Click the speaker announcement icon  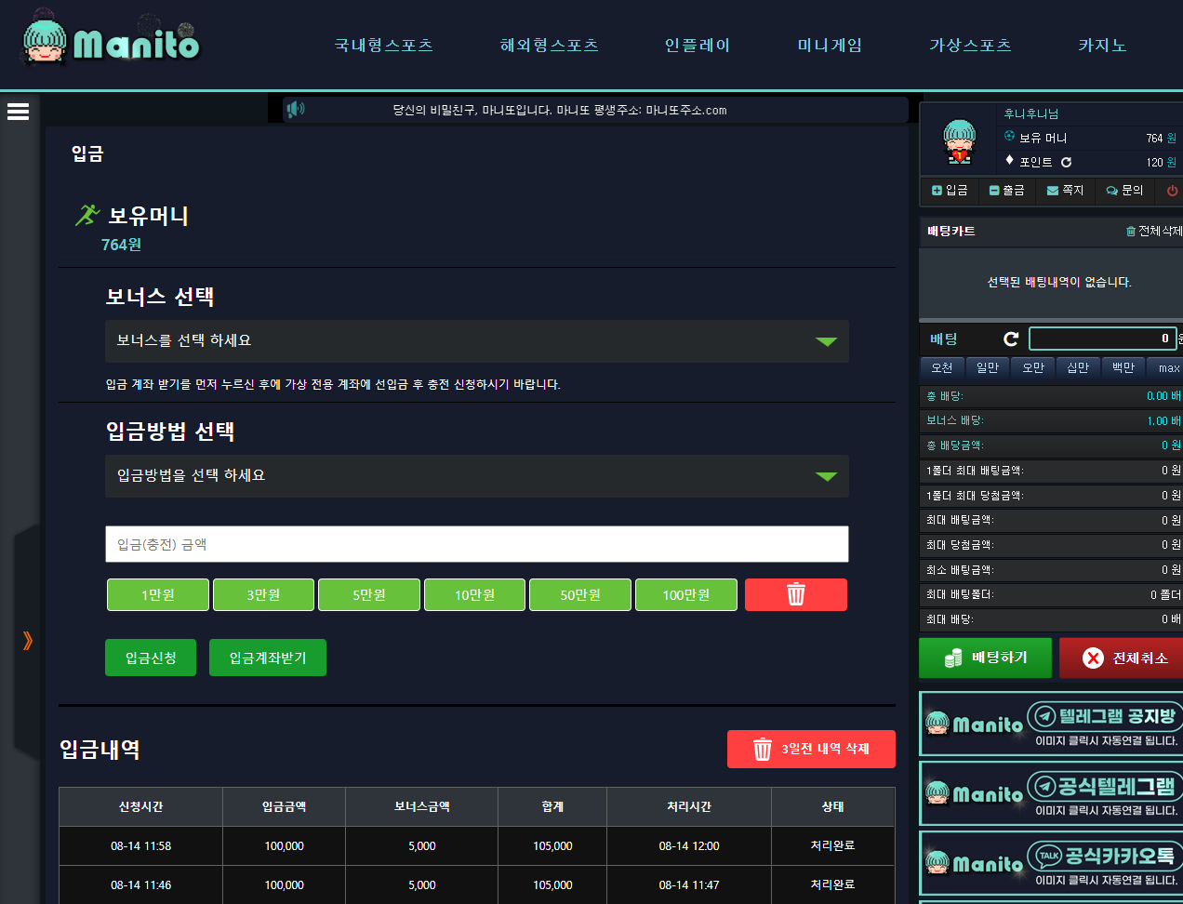point(296,110)
